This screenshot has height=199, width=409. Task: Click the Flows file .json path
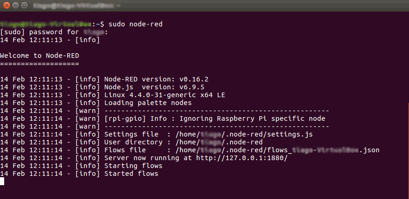(277, 150)
